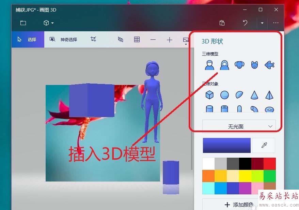Click the canvas vertical scrollbar

pos(192,131)
